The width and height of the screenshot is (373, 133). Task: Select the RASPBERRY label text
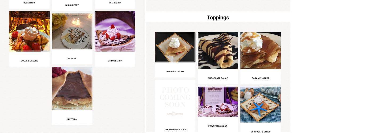click(115, 3)
